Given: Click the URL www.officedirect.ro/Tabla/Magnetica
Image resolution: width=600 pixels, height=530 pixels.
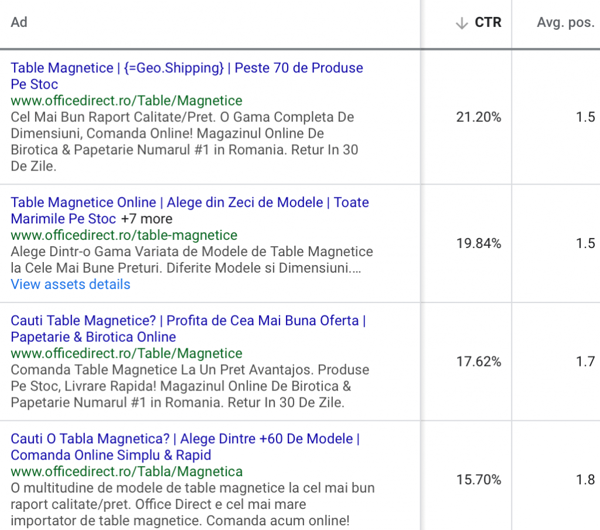Looking at the screenshot, I should tap(129, 471).
